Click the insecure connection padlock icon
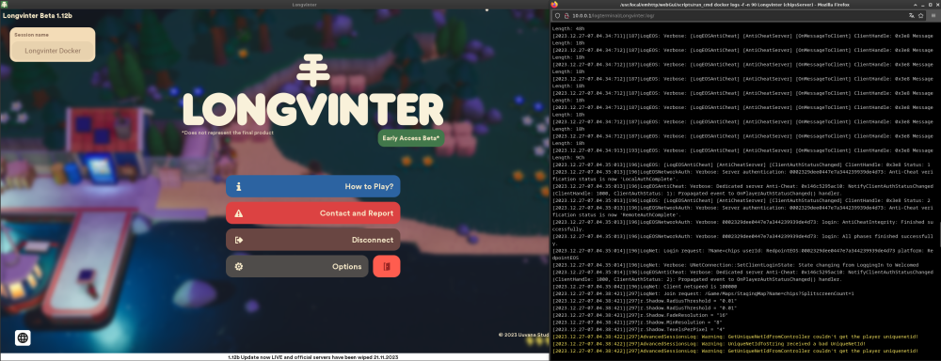This screenshot has height=361, width=941. [x=566, y=16]
